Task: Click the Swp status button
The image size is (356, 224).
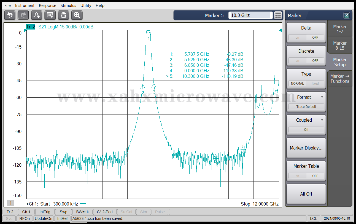Action: 63,212
